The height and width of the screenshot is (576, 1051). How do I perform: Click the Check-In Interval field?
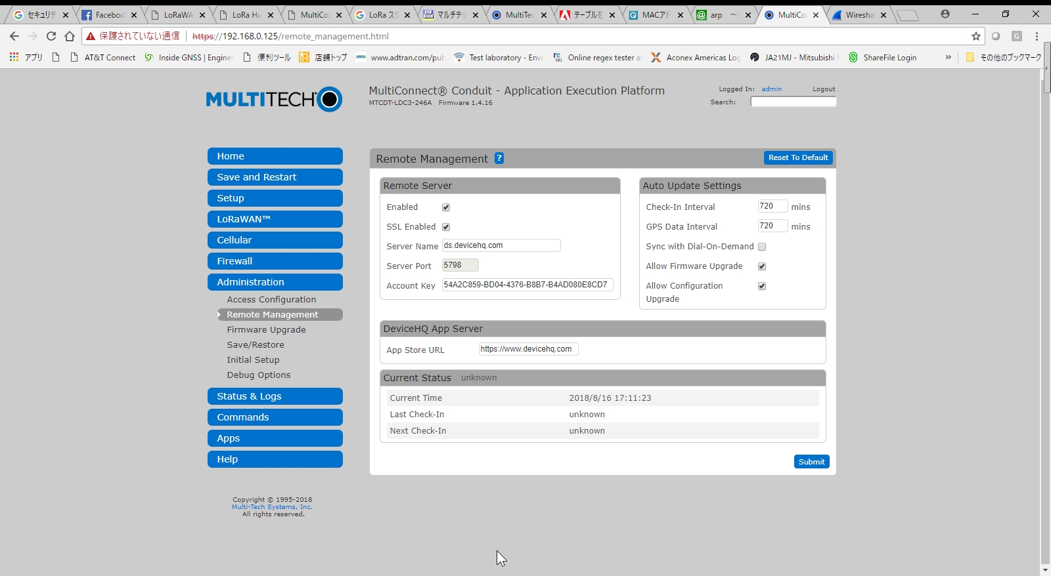click(772, 206)
